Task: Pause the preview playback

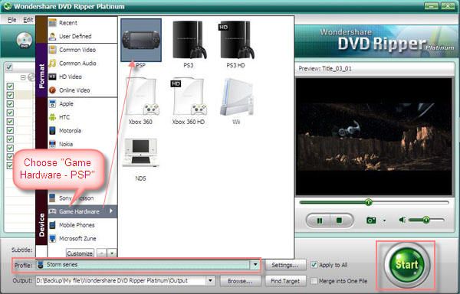Action: (320, 220)
